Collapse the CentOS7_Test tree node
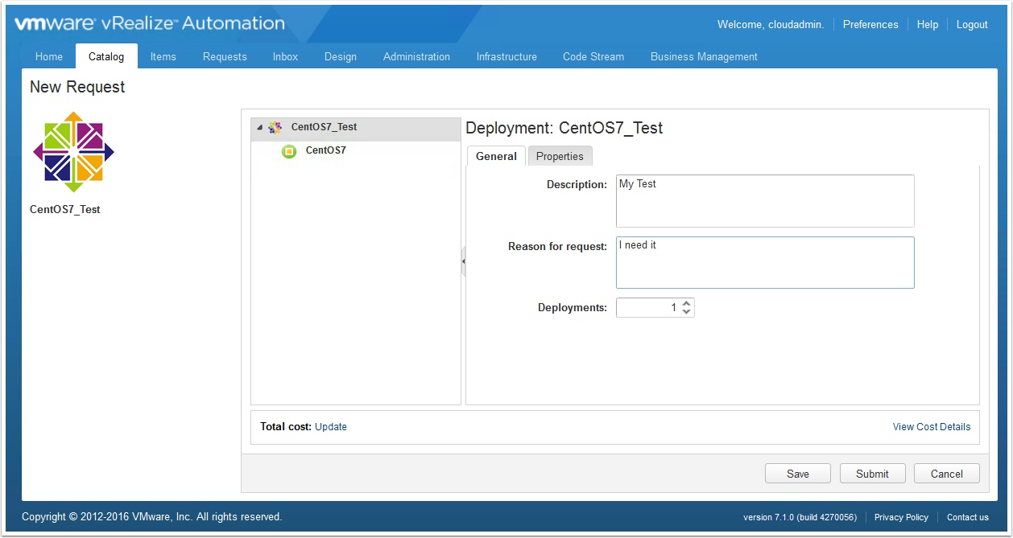 click(259, 128)
